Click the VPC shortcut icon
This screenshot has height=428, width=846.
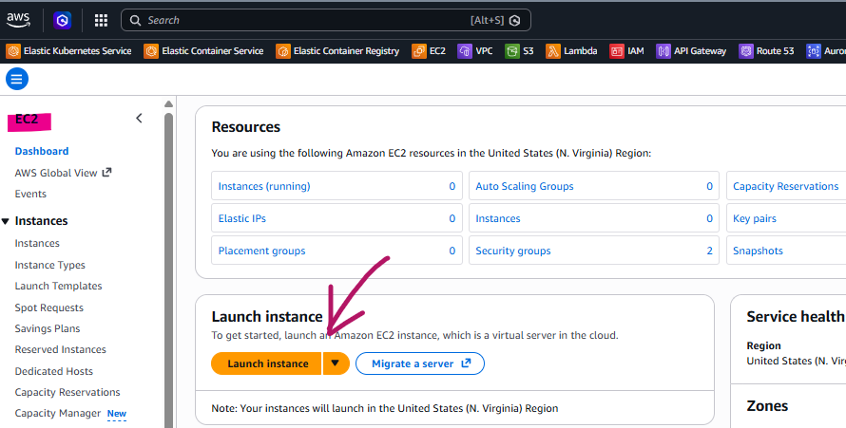click(x=465, y=51)
